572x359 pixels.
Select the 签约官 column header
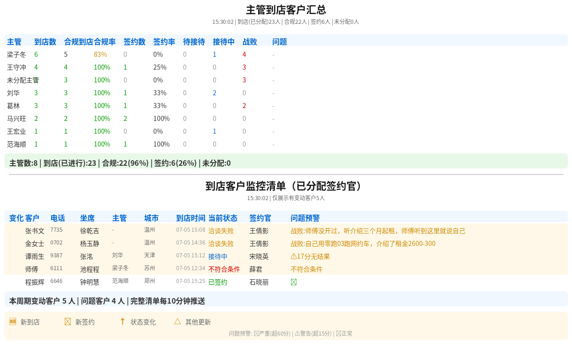[x=260, y=218]
